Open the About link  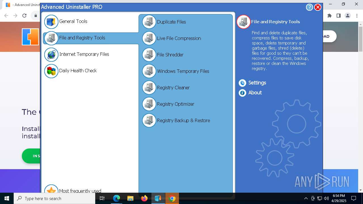point(255,93)
